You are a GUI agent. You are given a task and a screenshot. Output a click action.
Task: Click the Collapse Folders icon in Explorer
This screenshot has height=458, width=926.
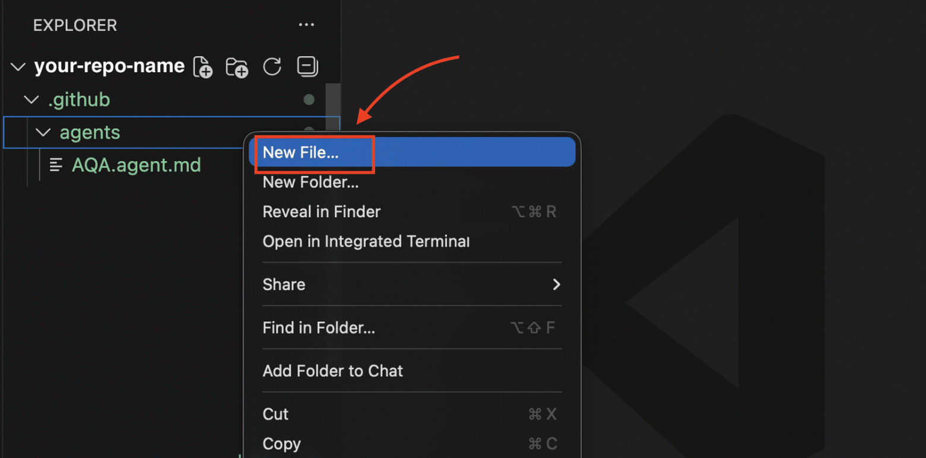[307, 66]
